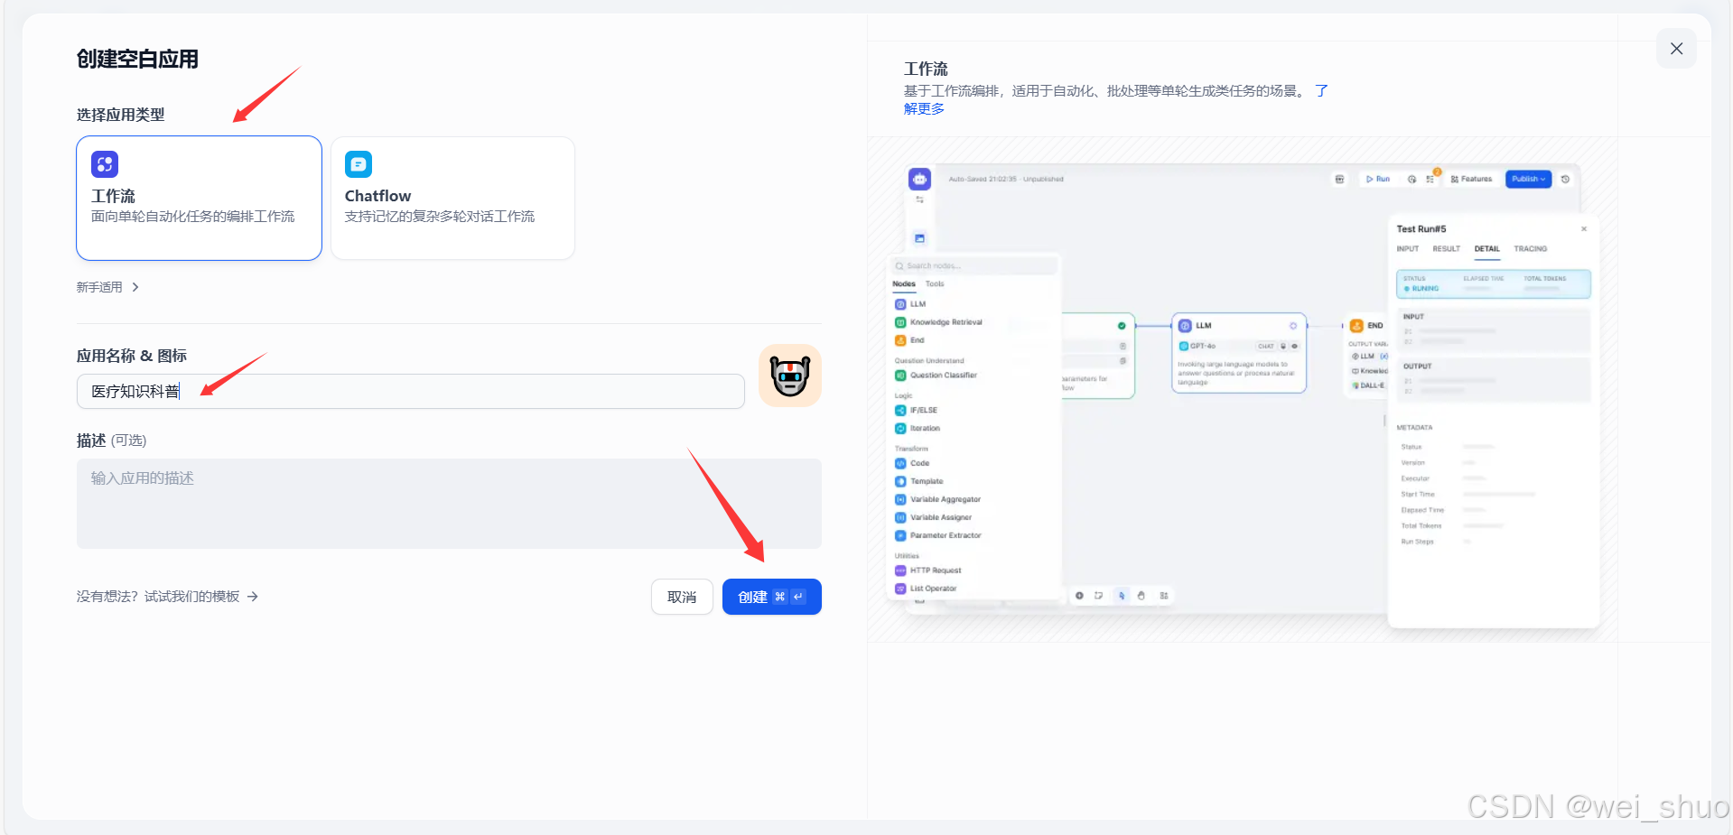
Task: Open the robot emoji app icon picker
Action: pos(790,376)
